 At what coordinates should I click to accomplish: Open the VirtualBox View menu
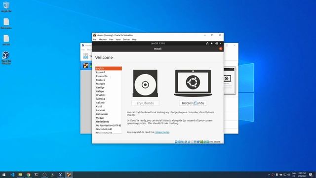pos(111,40)
